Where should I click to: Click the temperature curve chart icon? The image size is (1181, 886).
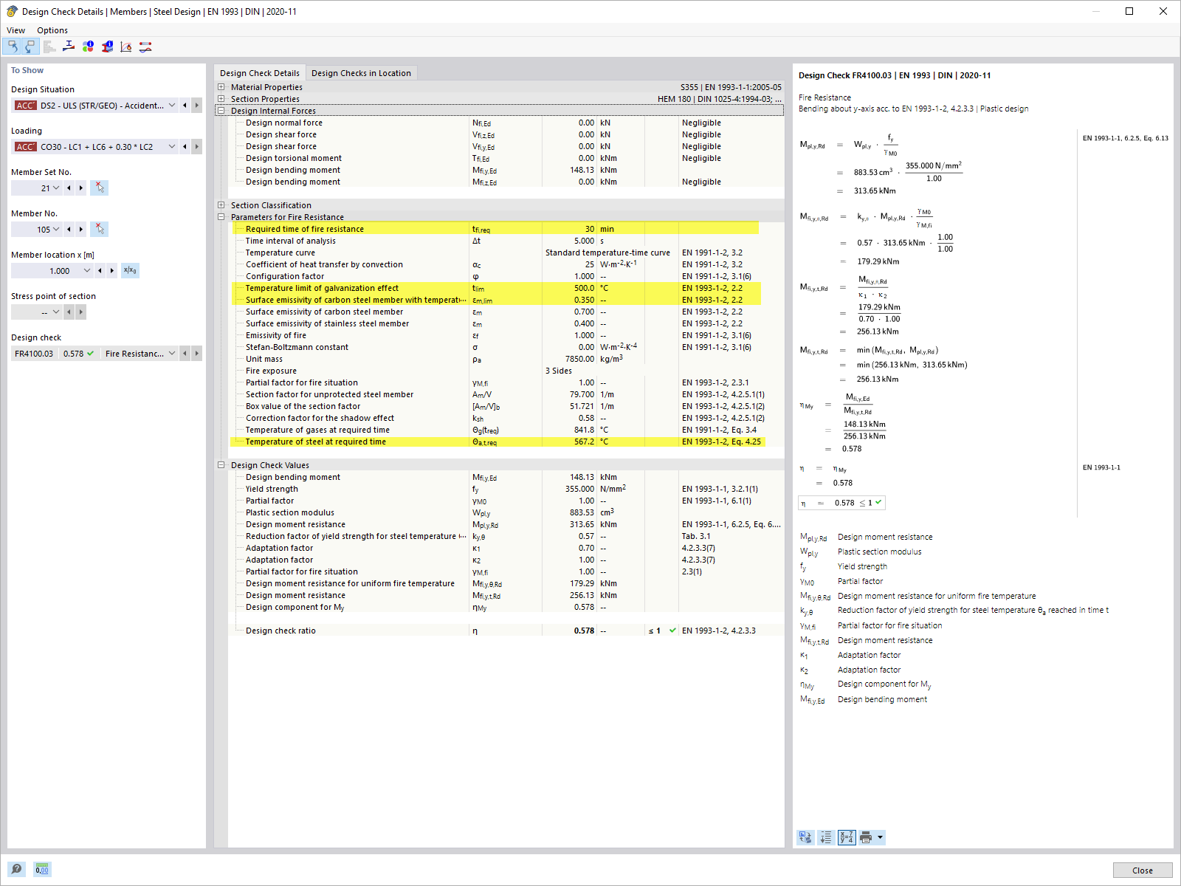[125, 46]
